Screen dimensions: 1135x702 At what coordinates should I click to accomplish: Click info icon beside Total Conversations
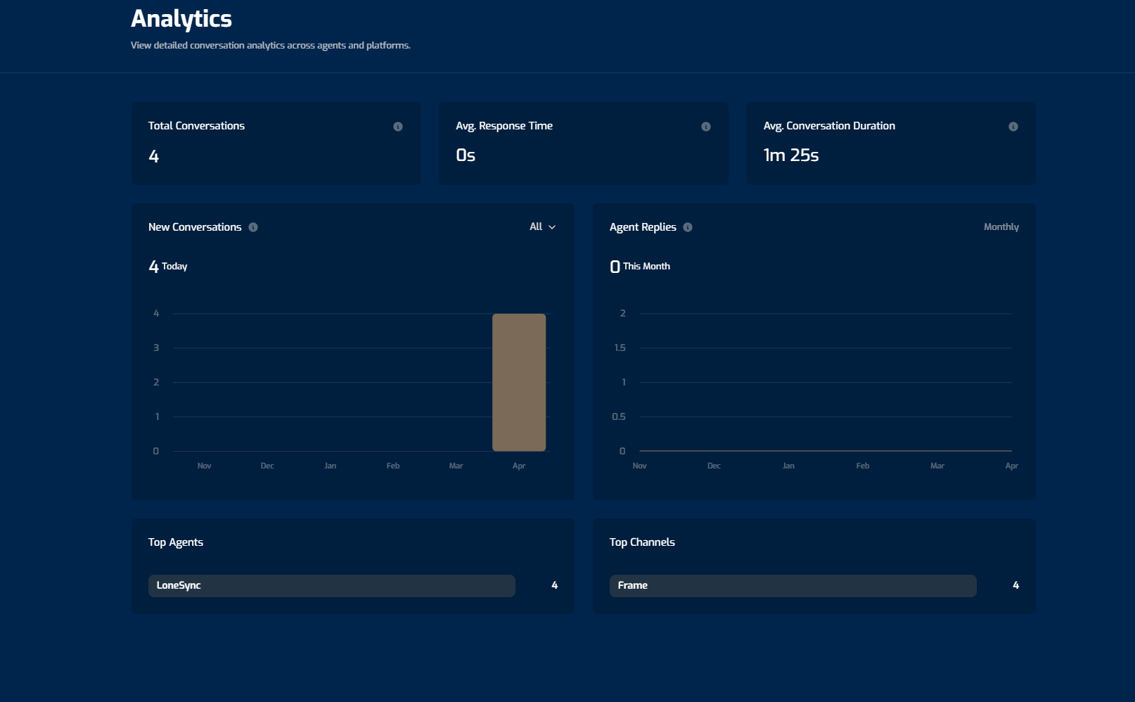(x=398, y=127)
